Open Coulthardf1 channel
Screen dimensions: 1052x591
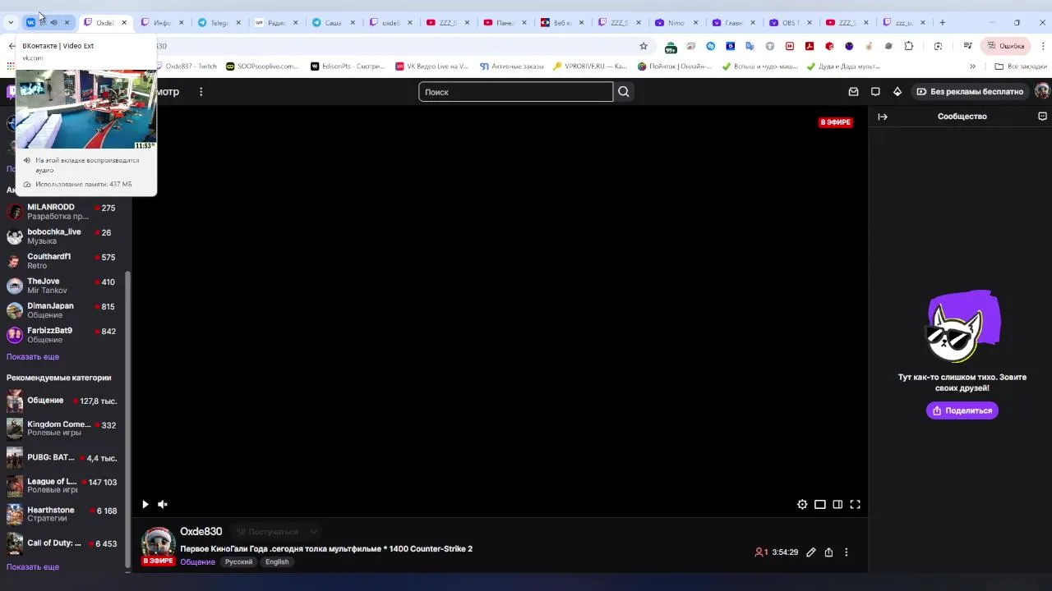(66, 261)
